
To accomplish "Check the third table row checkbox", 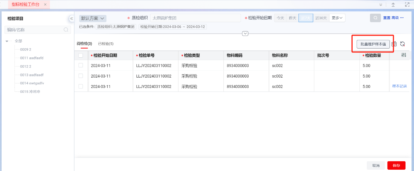I will tap(81, 86).
